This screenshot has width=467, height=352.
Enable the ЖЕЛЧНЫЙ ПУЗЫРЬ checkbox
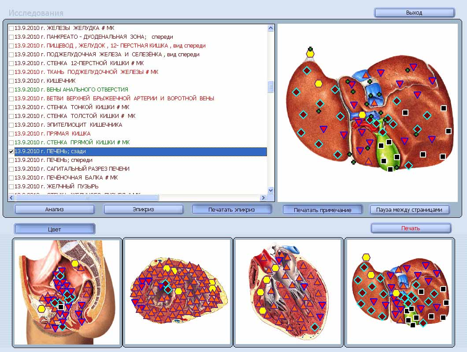pos(11,187)
